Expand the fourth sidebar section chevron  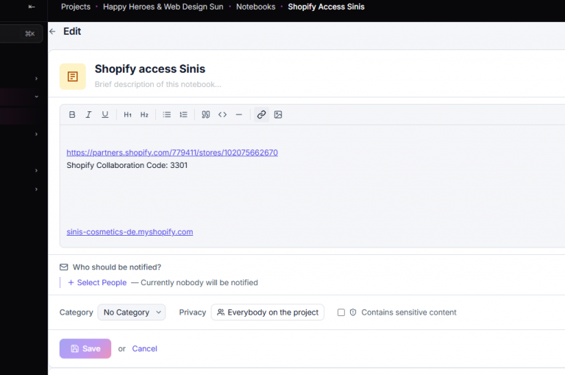pos(36,170)
